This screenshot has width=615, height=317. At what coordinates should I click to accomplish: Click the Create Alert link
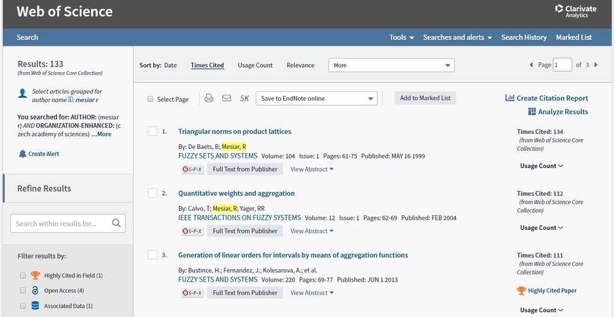coord(43,154)
